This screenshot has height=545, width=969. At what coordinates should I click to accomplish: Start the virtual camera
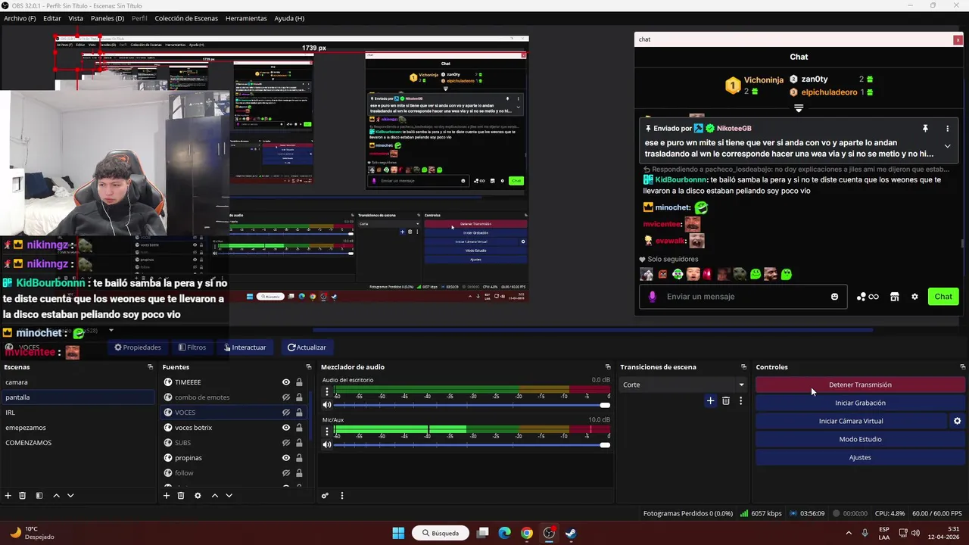click(851, 421)
